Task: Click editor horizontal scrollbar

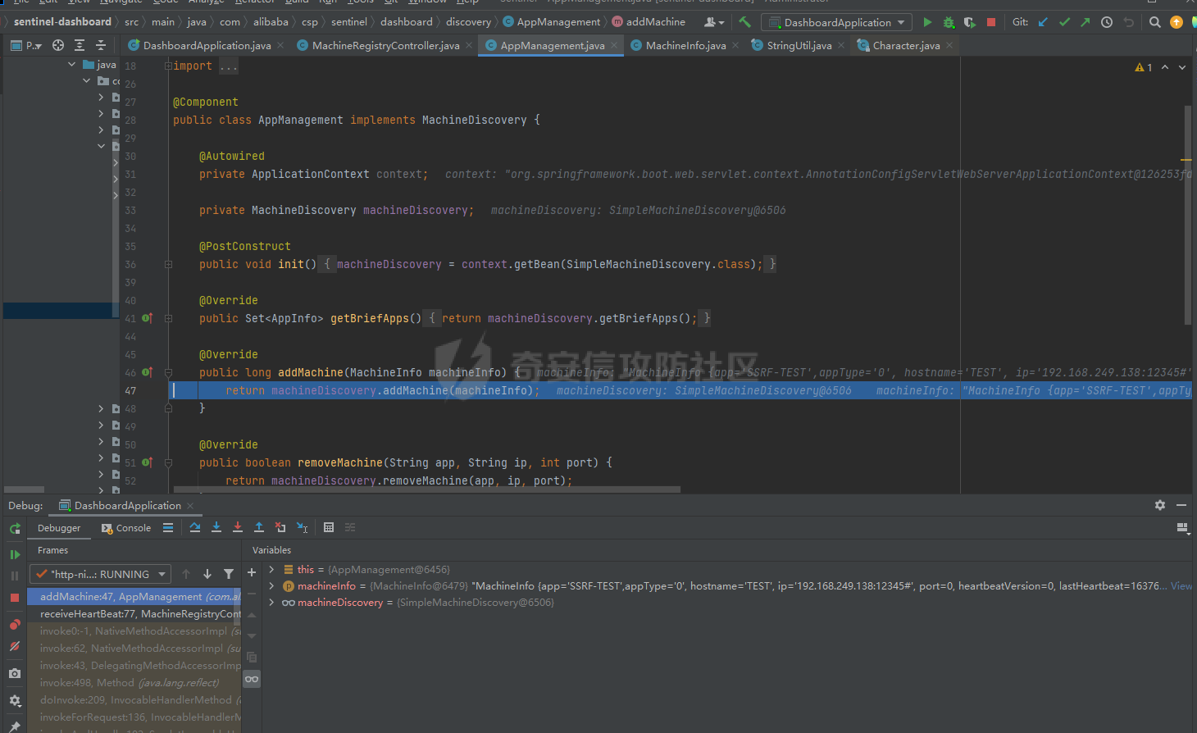Action: pos(426,489)
